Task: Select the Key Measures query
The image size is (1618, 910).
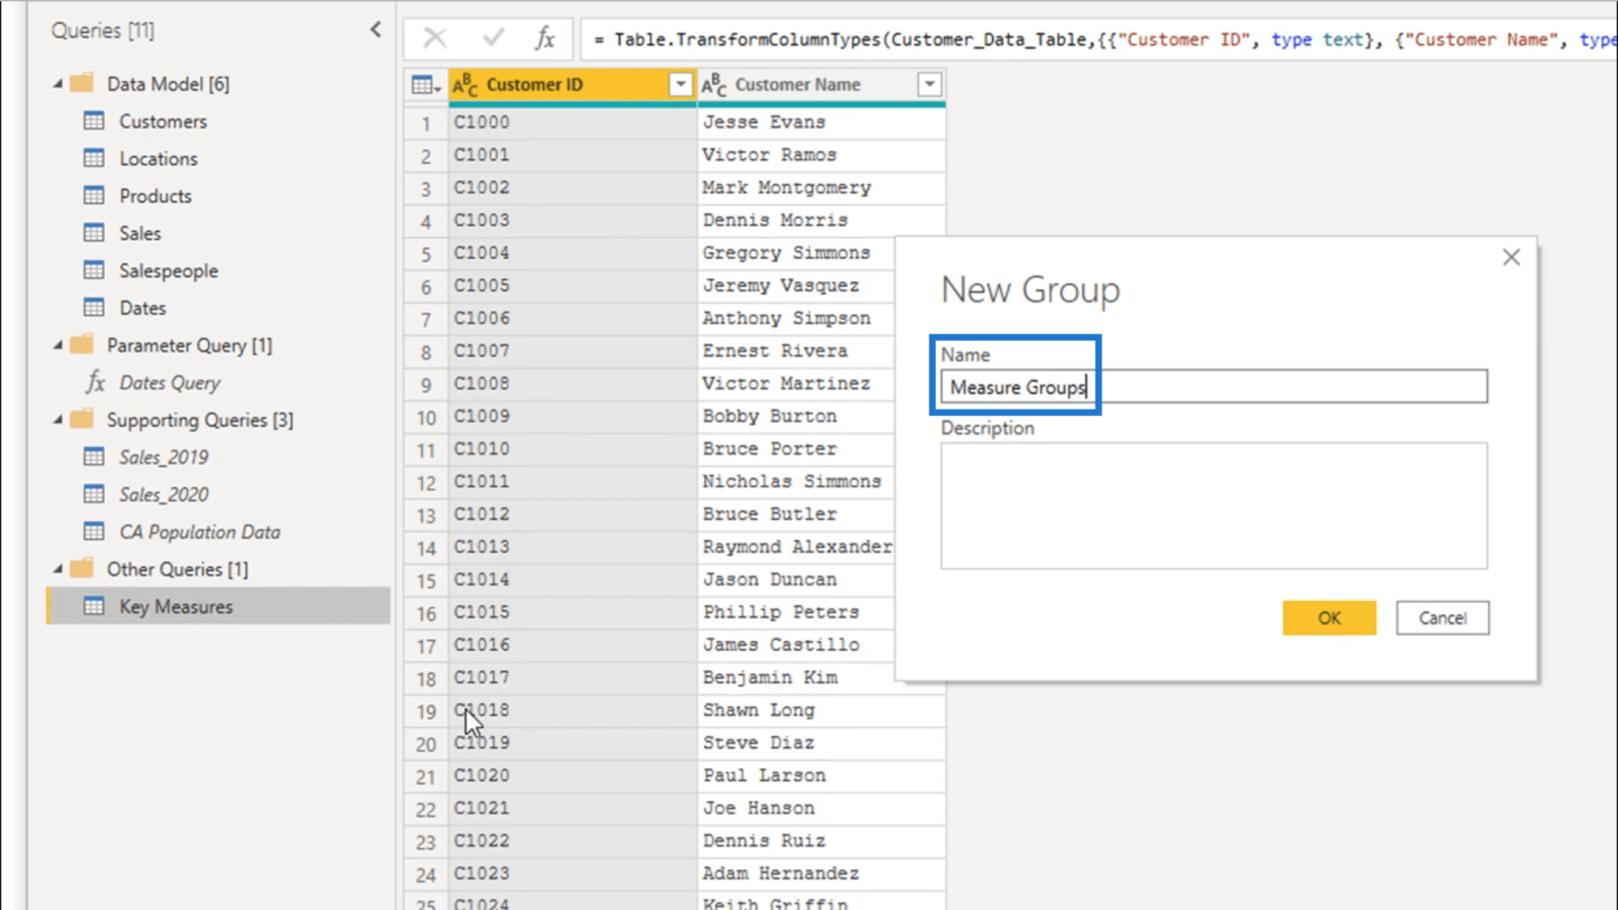Action: (x=219, y=607)
